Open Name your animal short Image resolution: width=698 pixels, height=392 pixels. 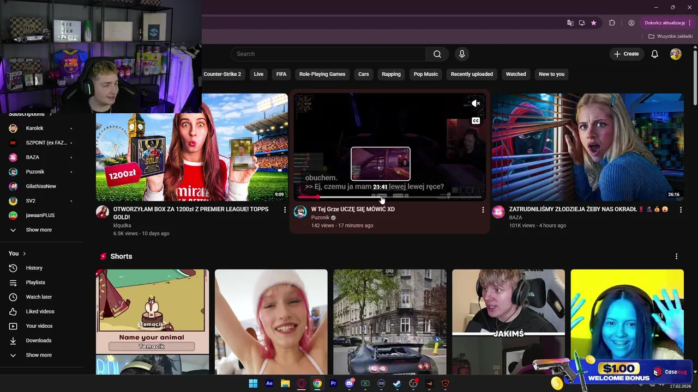[153, 322]
